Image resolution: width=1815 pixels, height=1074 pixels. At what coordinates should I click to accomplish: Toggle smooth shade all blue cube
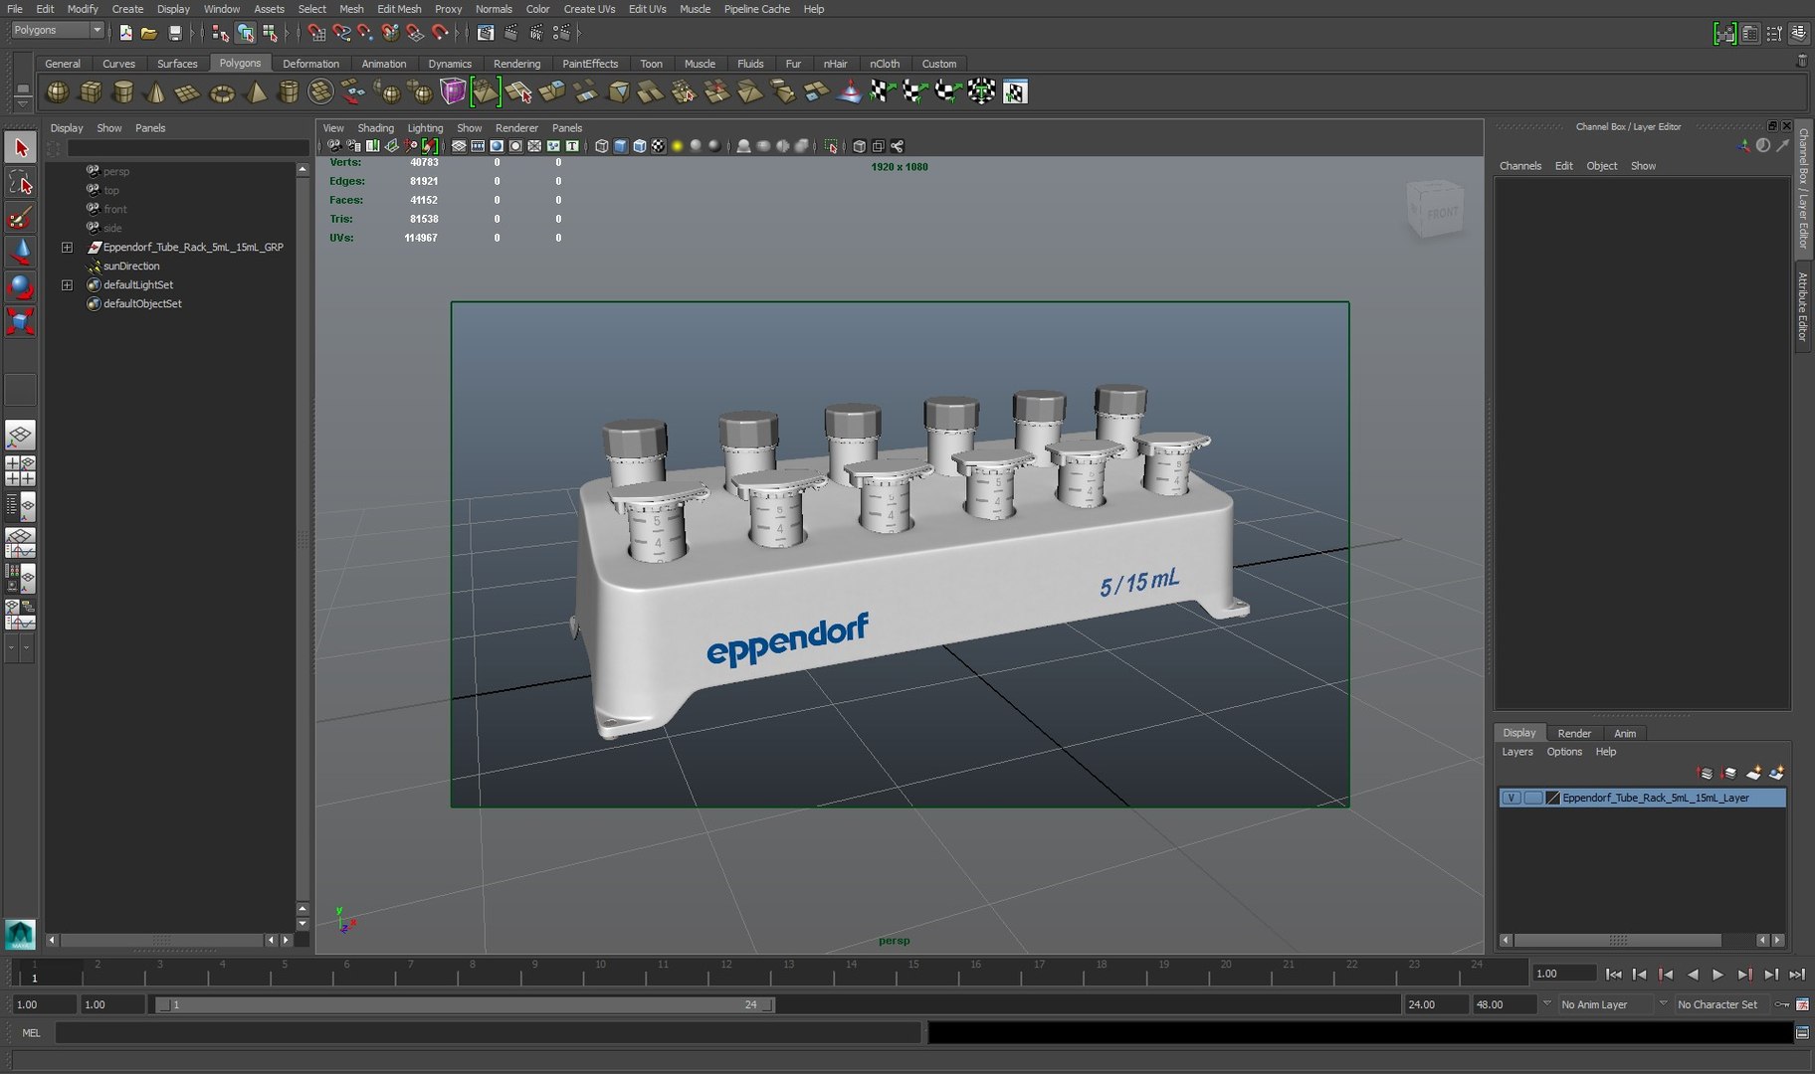[x=620, y=146]
